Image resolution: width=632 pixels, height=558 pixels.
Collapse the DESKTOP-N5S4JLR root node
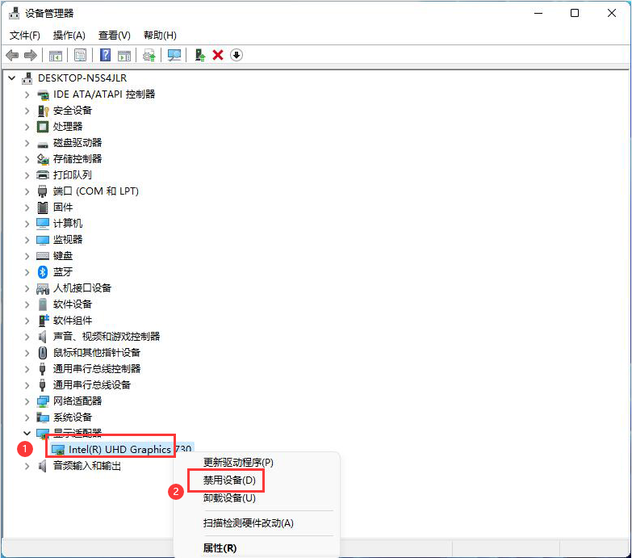pos(12,78)
